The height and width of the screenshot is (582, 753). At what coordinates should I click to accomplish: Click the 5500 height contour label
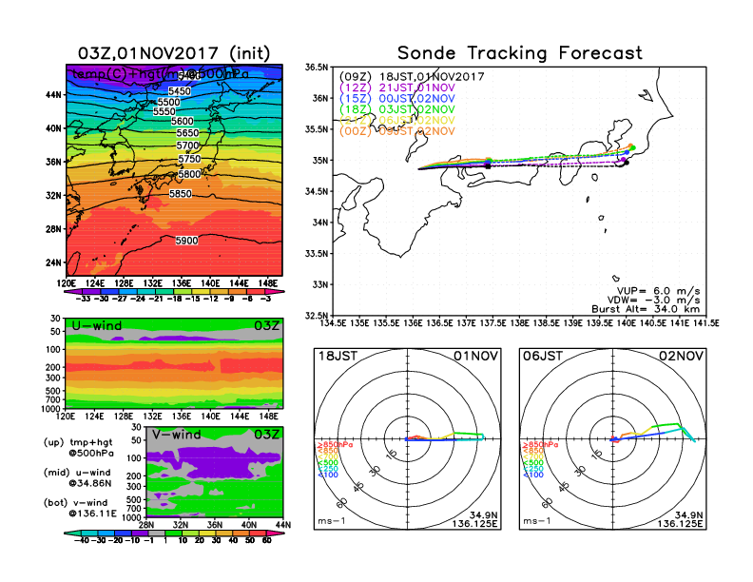(x=168, y=102)
